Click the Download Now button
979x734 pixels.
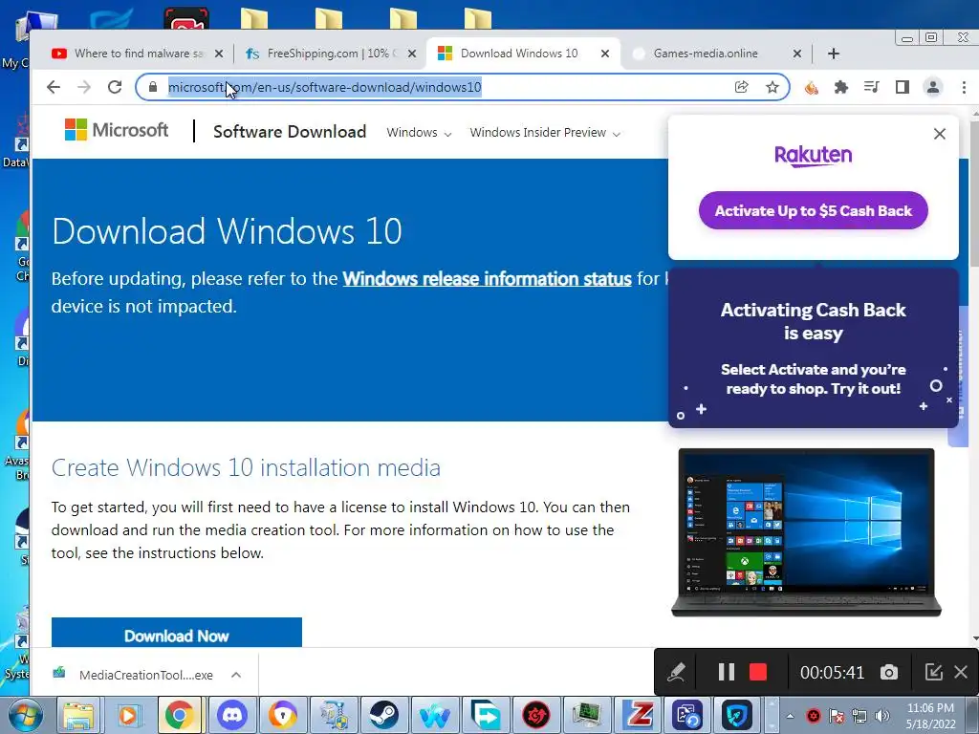coord(177,633)
